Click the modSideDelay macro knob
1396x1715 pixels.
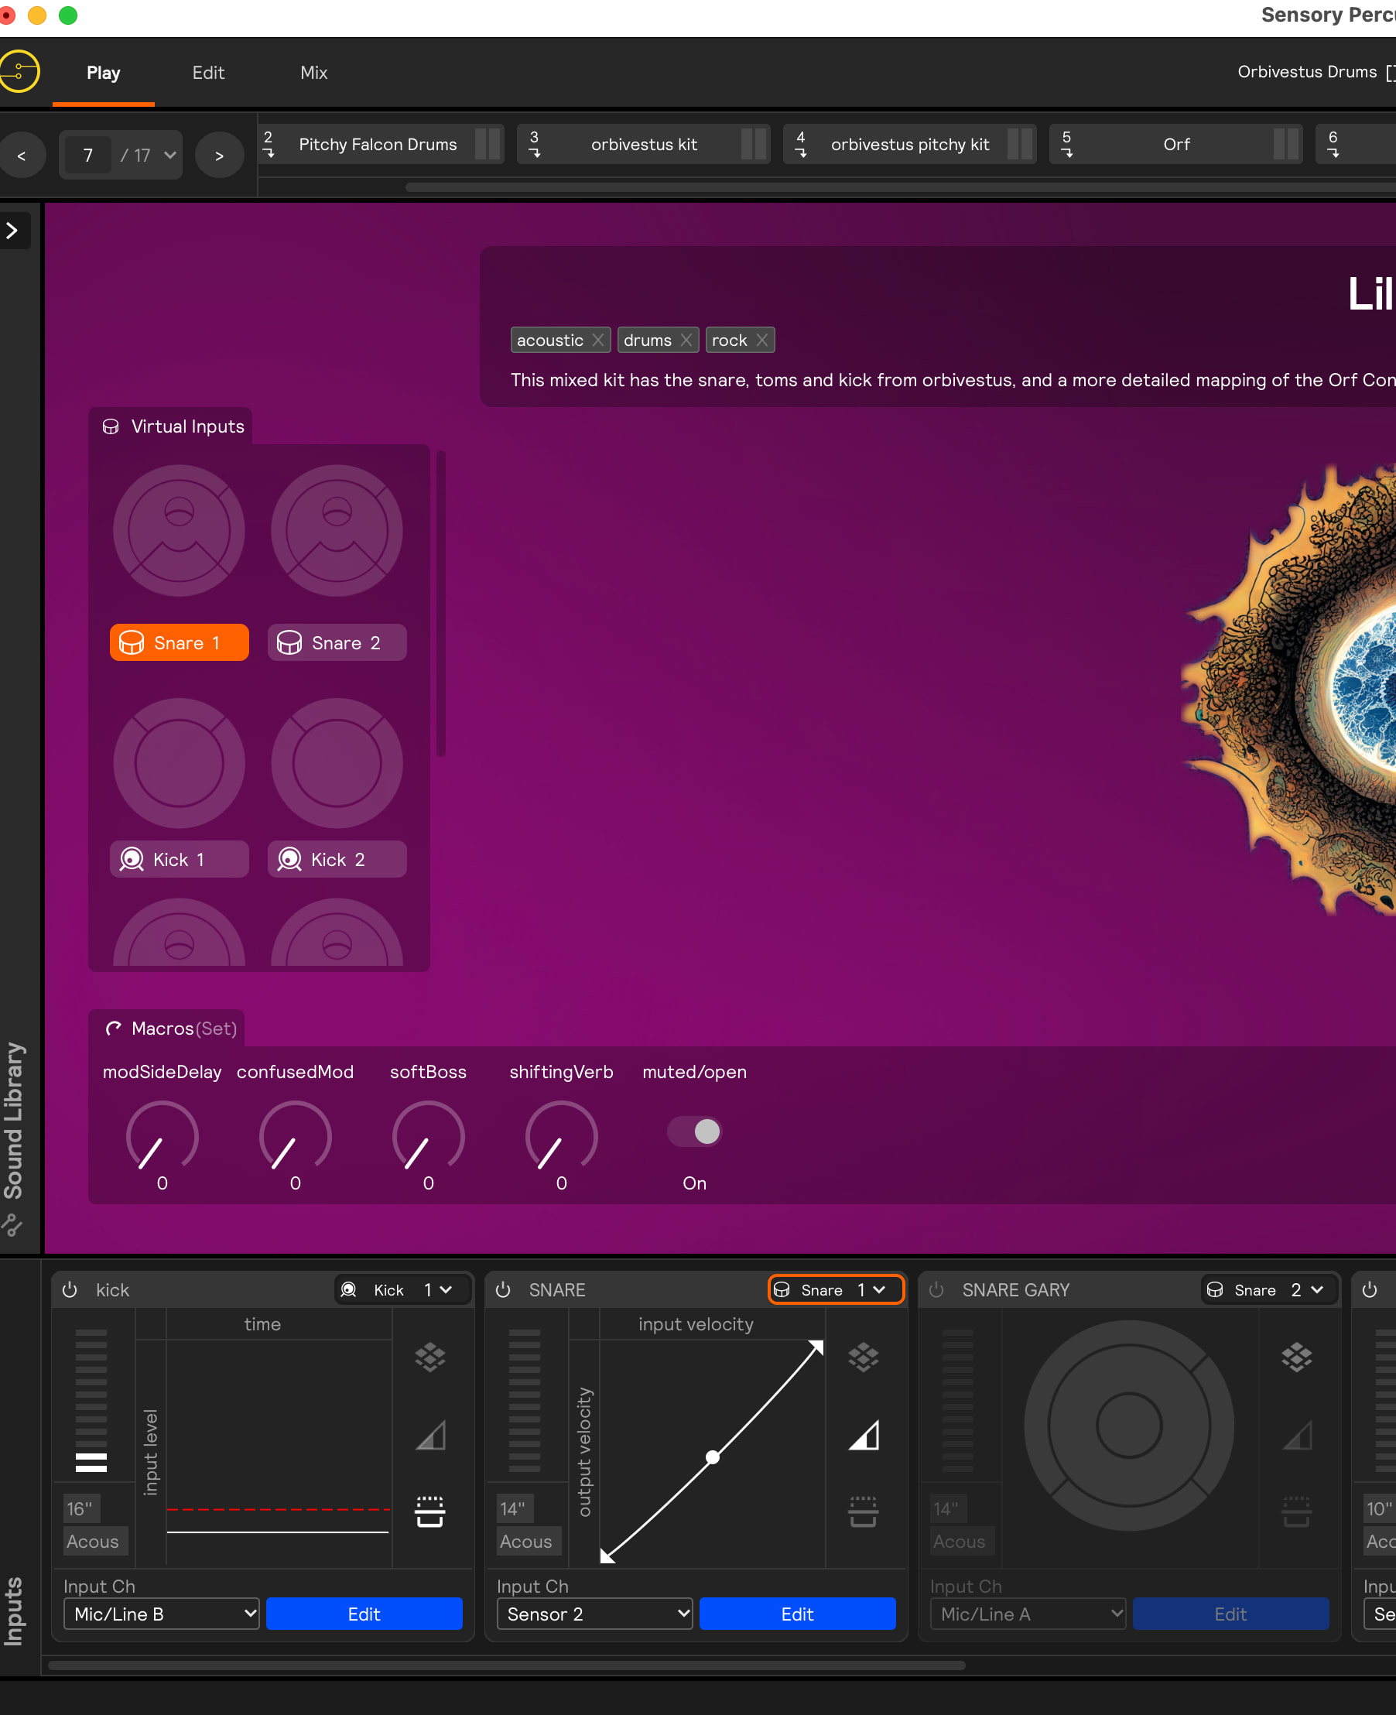coord(162,1136)
